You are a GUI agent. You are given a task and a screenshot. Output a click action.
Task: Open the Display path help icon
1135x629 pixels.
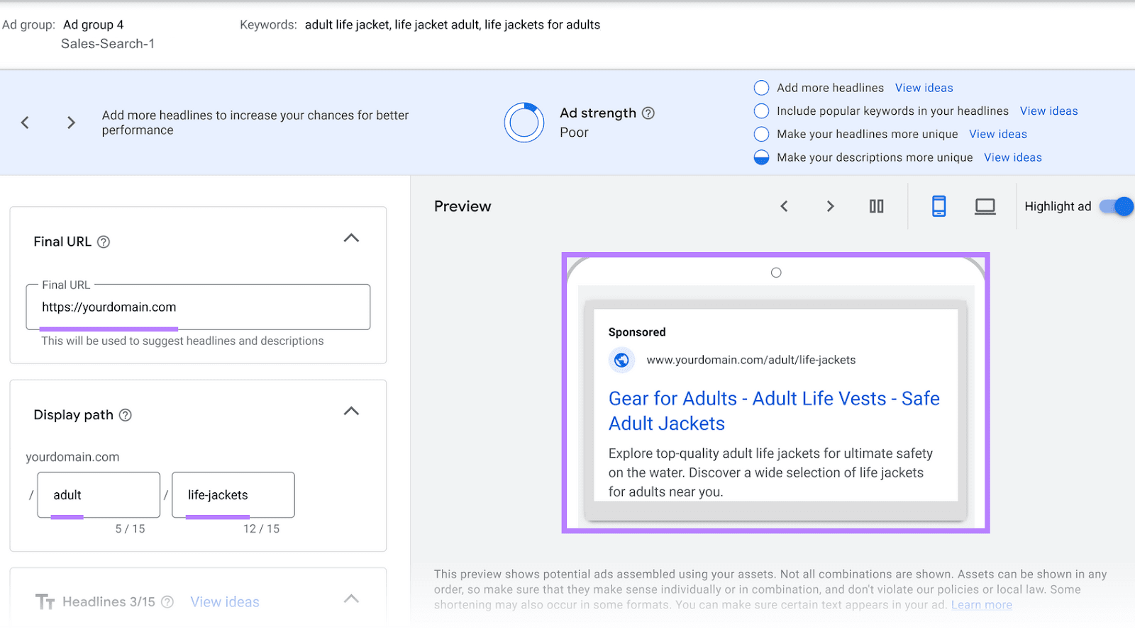point(126,415)
